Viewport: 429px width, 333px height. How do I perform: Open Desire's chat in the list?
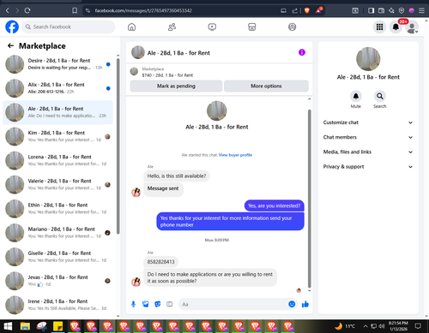(57, 64)
